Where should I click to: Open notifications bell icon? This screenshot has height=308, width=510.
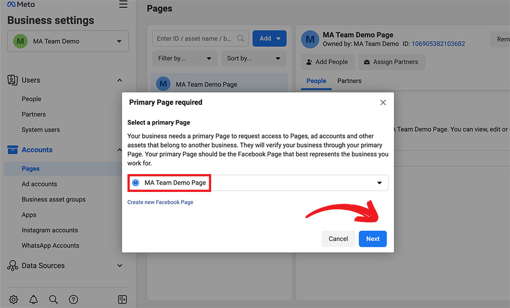(x=34, y=299)
